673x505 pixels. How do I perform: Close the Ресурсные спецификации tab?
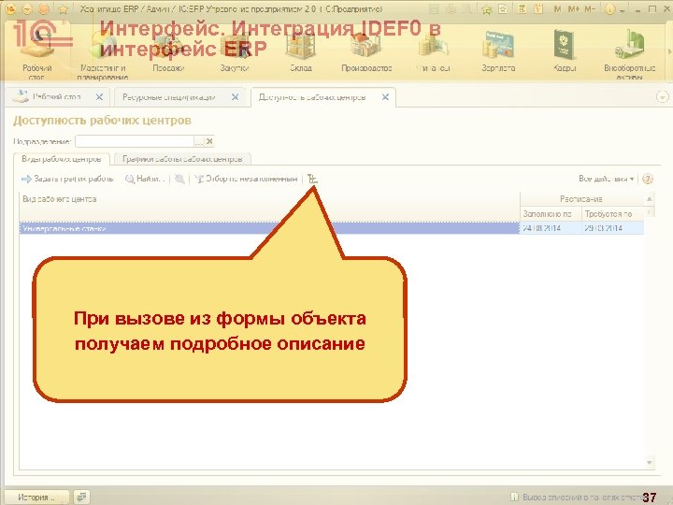click(235, 97)
